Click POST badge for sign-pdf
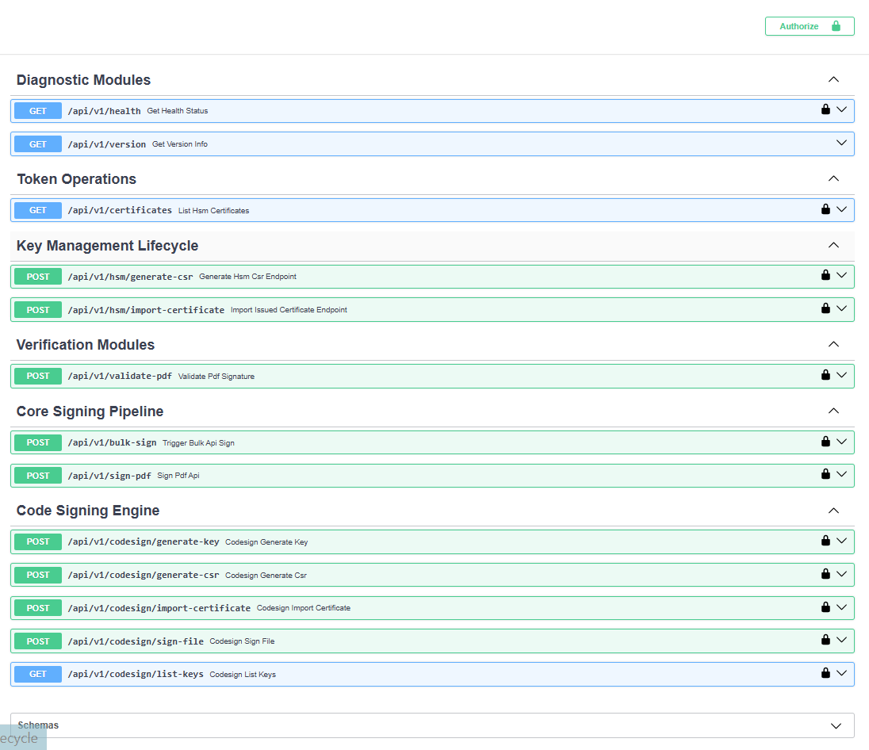This screenshot has height=750, width=869. point(38,476)
